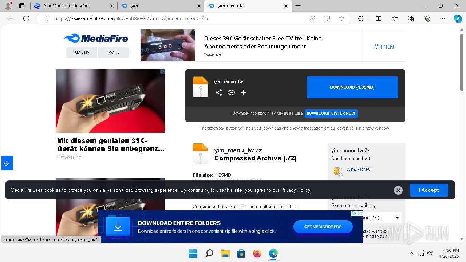Click the WinZip for PC link
The height and width of the screenshot is (262, 466).
(x=359, y=169)
